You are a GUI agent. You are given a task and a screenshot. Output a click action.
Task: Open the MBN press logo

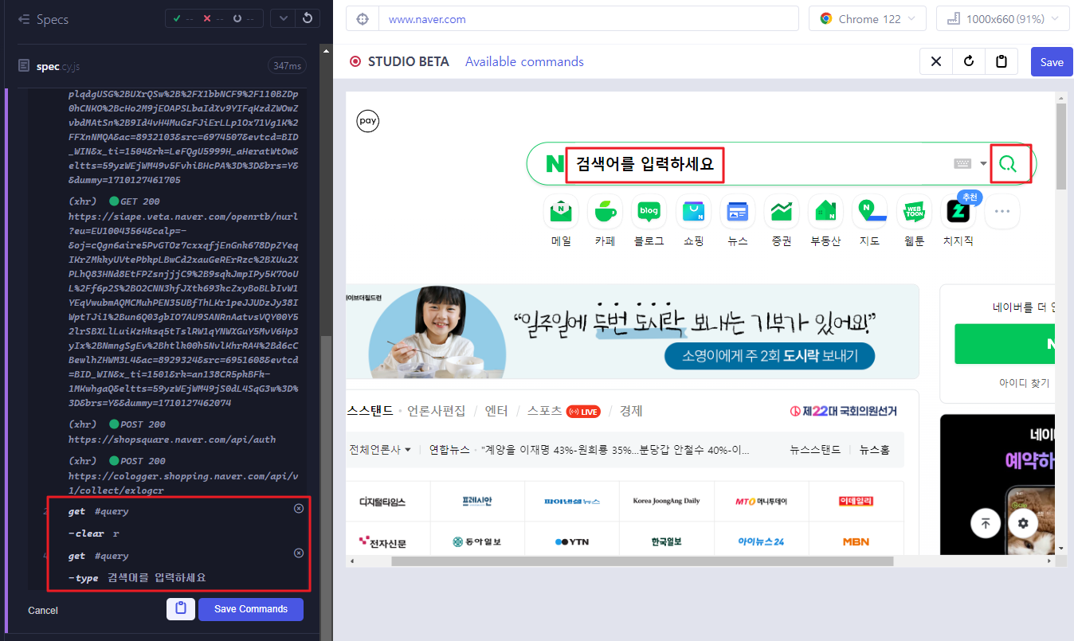pyautogui.click(x=856, y=542)
